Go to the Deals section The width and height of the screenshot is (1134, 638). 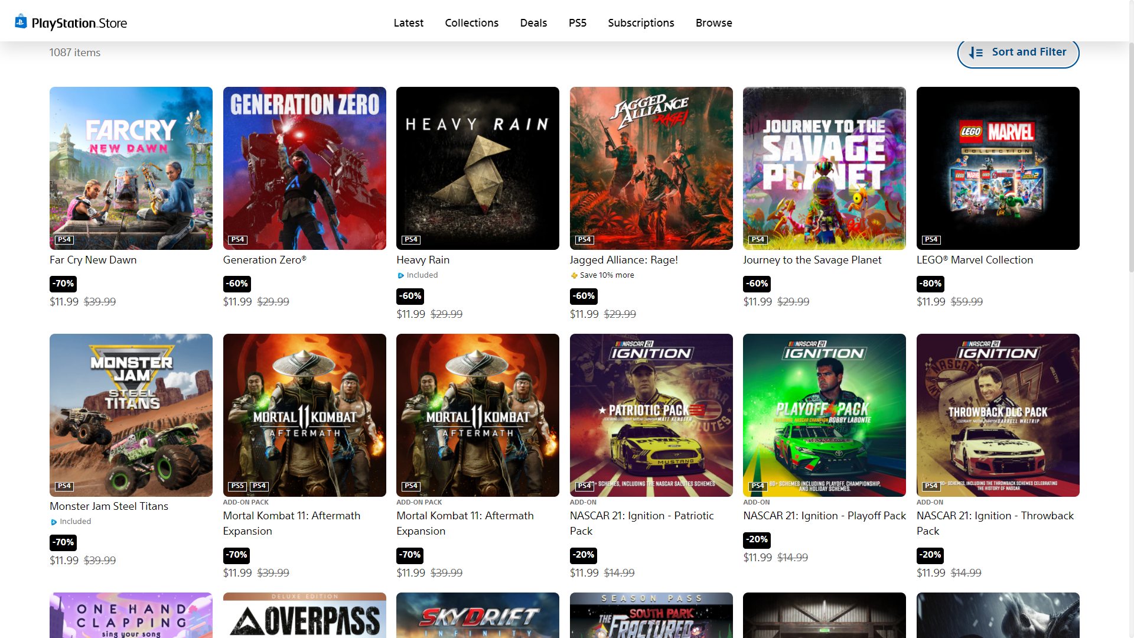tap(533, 23)
